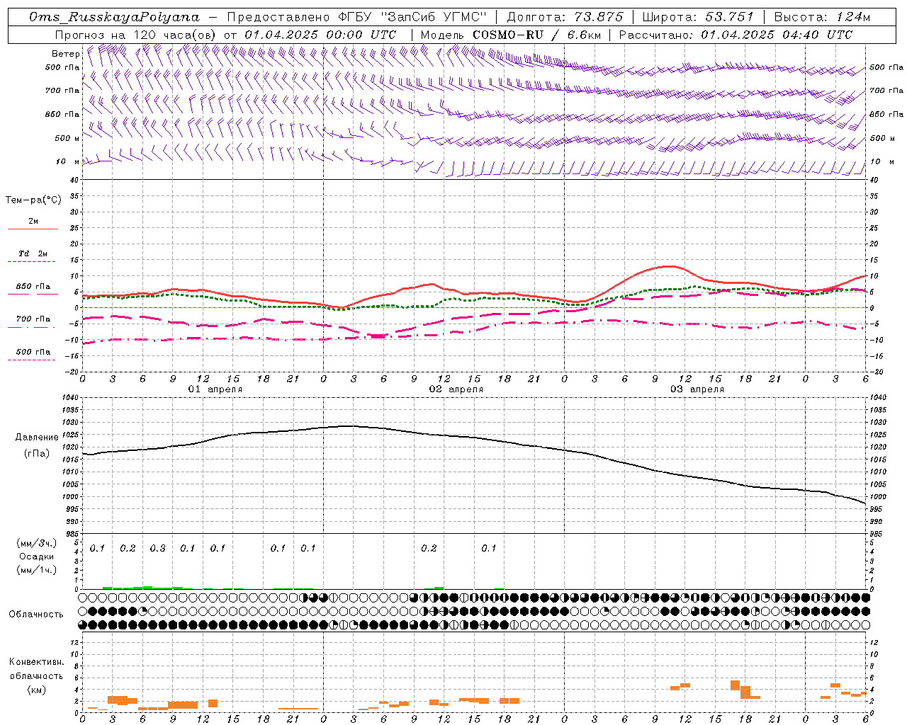
Task: Click Рассчитано: 01.04.2025 04:40 UTC timestamp
Action: [x=736, y=35]
